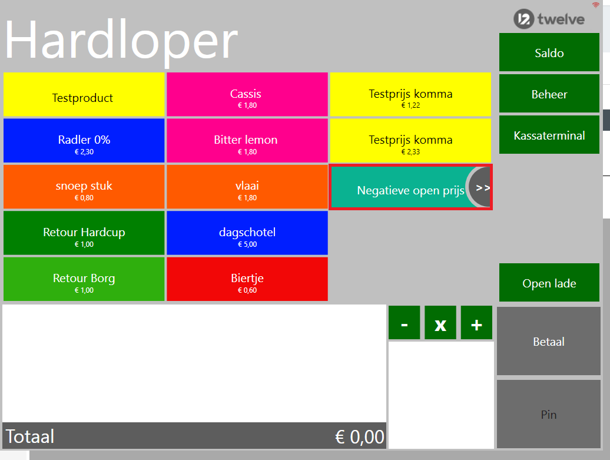Screen dimensions: 610x460
Task: Click the minus quantity button
Action: click(404, 323)
